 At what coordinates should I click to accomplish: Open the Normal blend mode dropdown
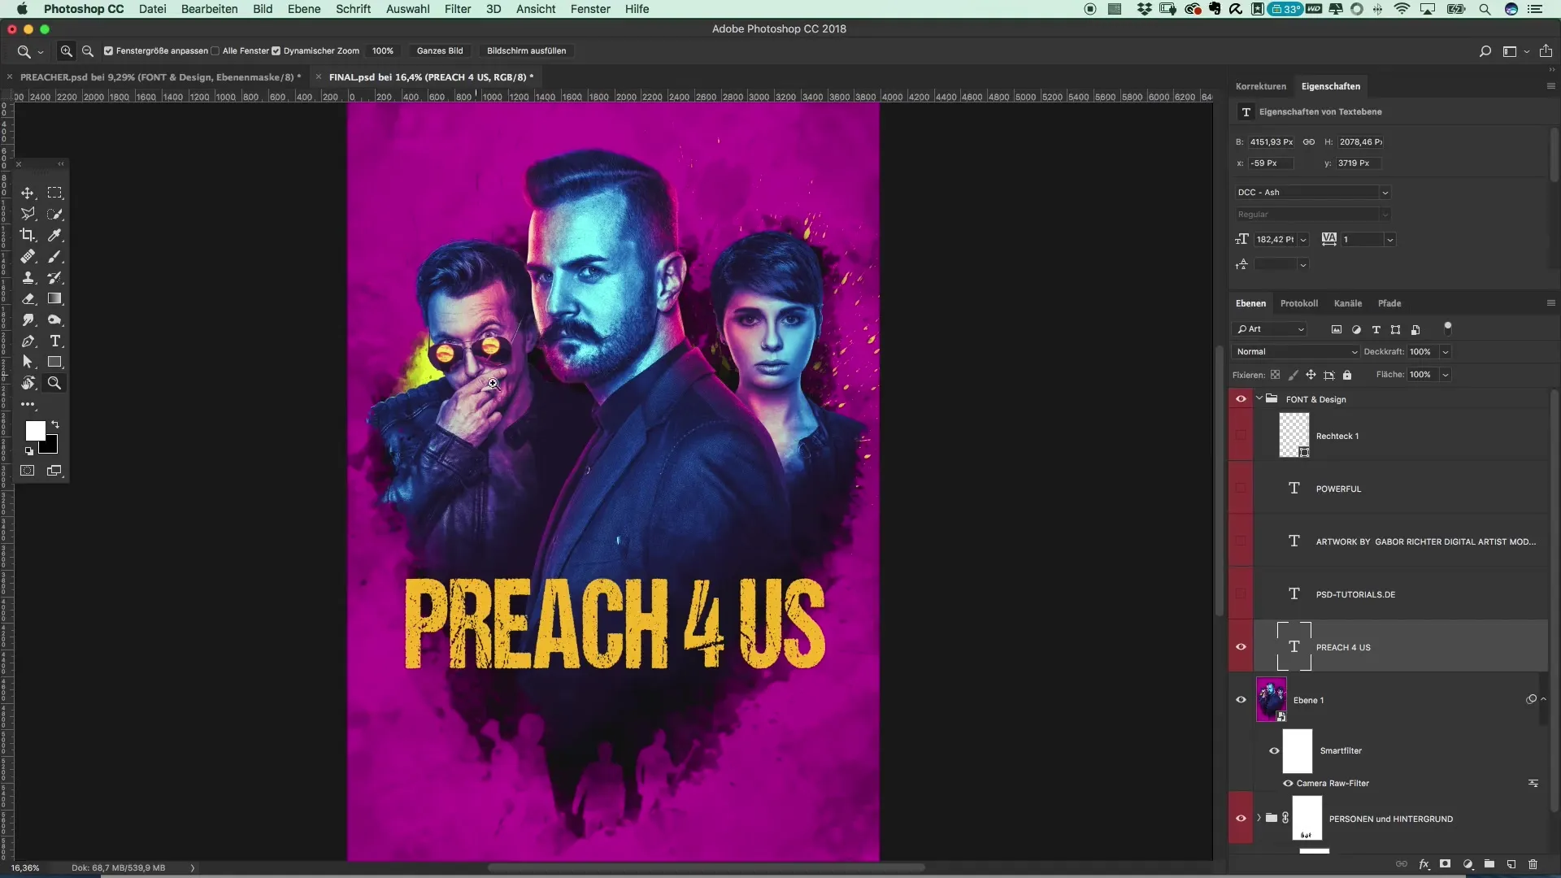point(1295,352)
